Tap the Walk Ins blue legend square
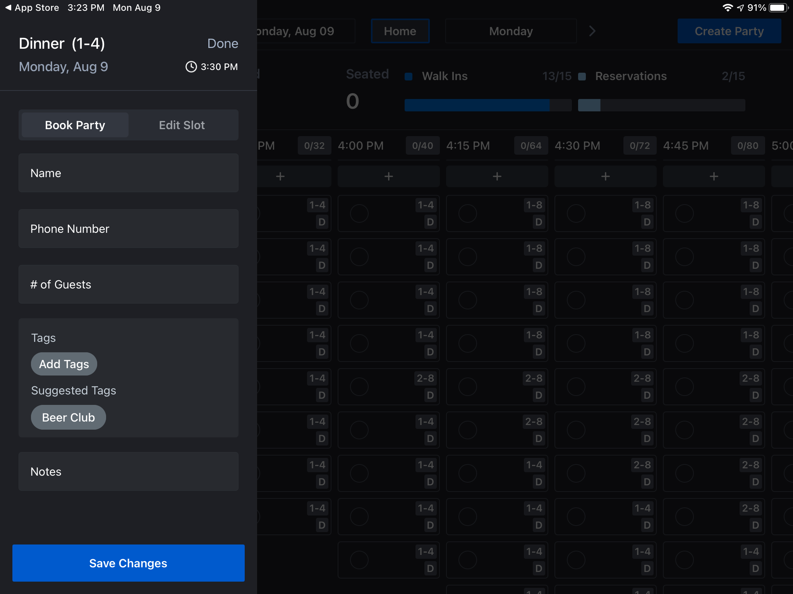793x594 pixels. point(408,76)
